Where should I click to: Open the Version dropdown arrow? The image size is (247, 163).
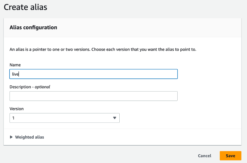[x=115, y=118]
